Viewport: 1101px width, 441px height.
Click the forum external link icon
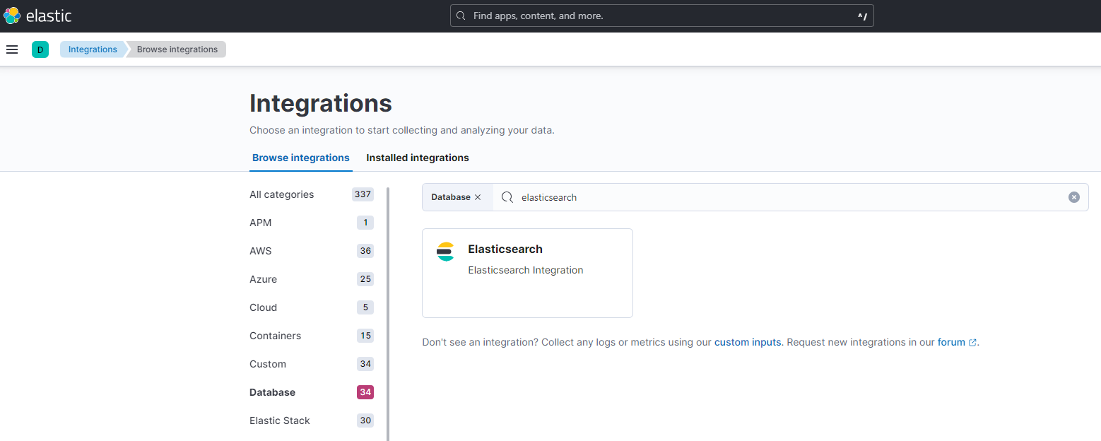click(x=972, y=343)
